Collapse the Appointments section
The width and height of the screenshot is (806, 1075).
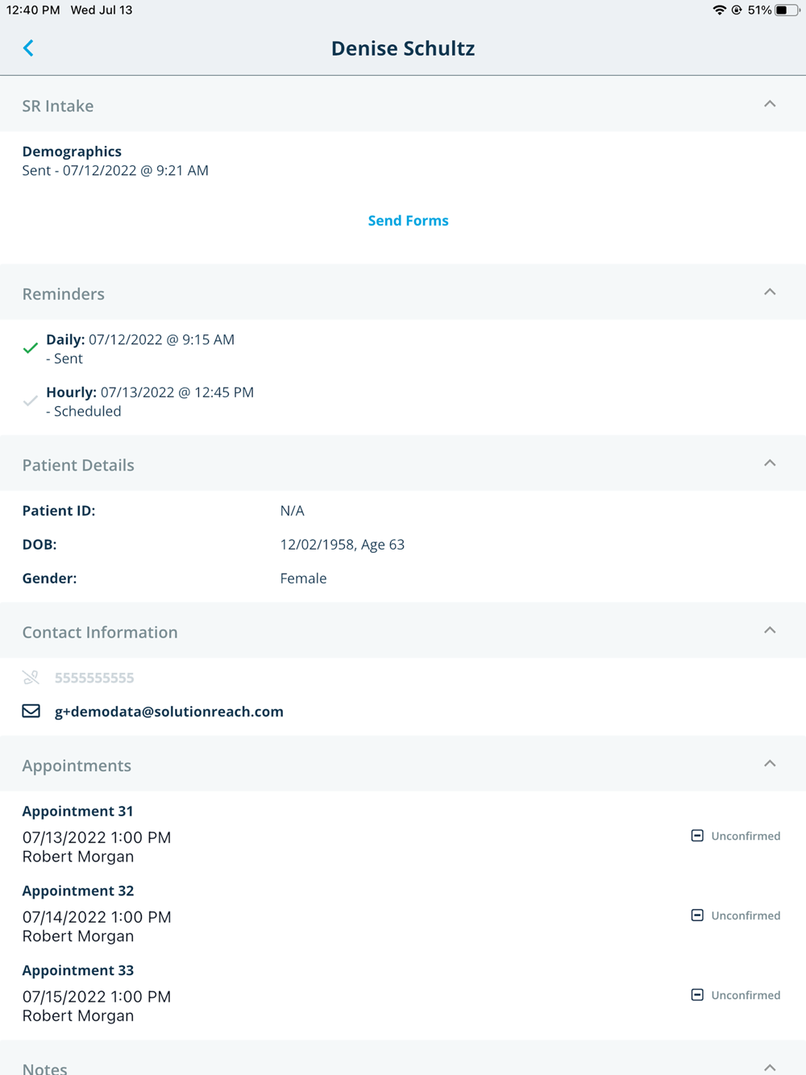coord(770,764)
